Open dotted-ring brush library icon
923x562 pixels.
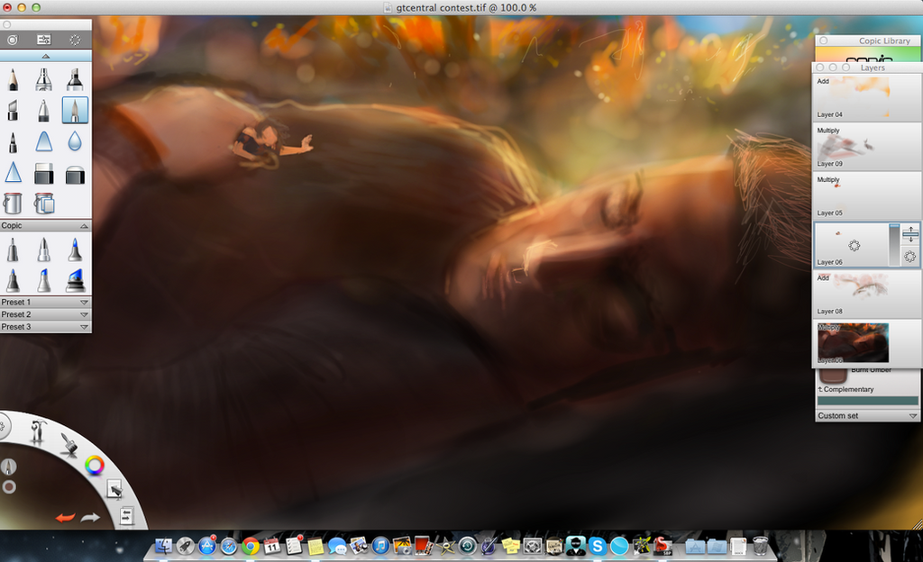(75, 40)
